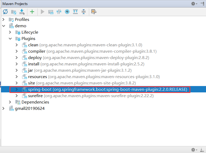Click the jar plugin icon
Screen dimensions: 206x153
pos(24,70)
